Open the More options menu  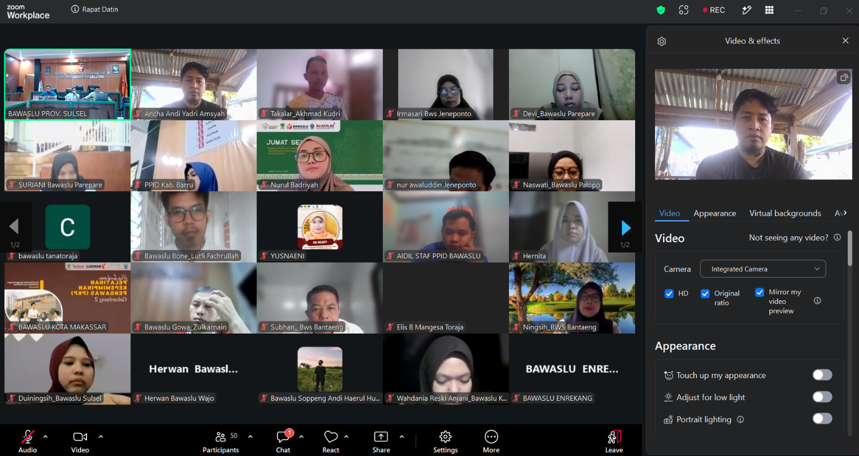[491, 441]
